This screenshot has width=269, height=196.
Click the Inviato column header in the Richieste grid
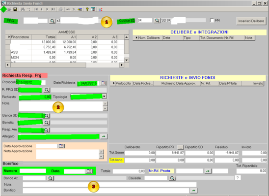pyautogui.click(x=252, y=83)
